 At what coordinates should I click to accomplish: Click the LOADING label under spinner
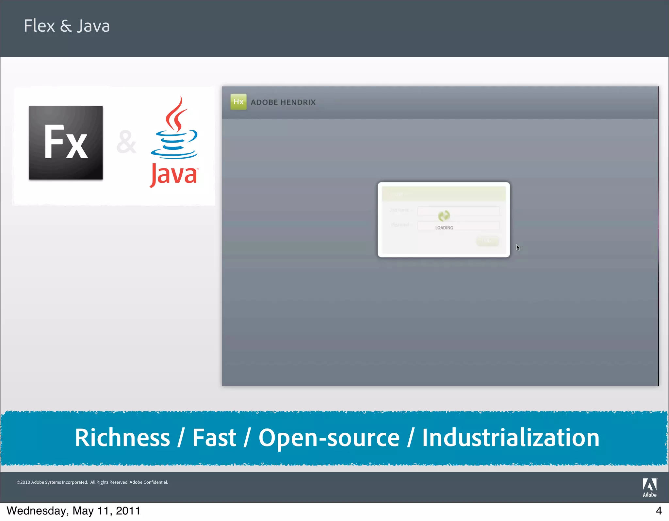point(444,228)
